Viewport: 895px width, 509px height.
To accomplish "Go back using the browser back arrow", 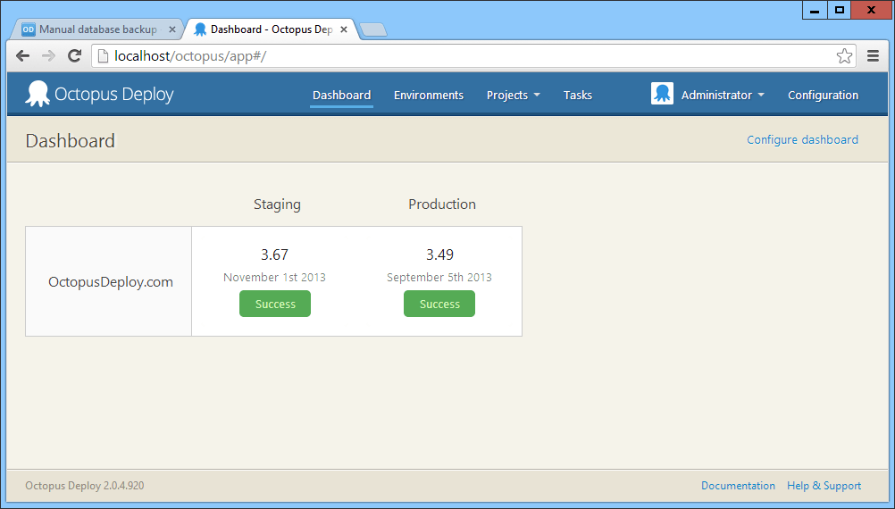I will [23, 56].
